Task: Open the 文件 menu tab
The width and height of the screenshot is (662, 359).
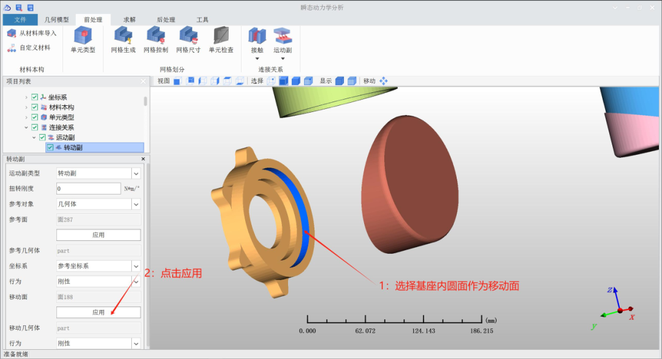Action: pyautogui.click(x=20, y=20)
